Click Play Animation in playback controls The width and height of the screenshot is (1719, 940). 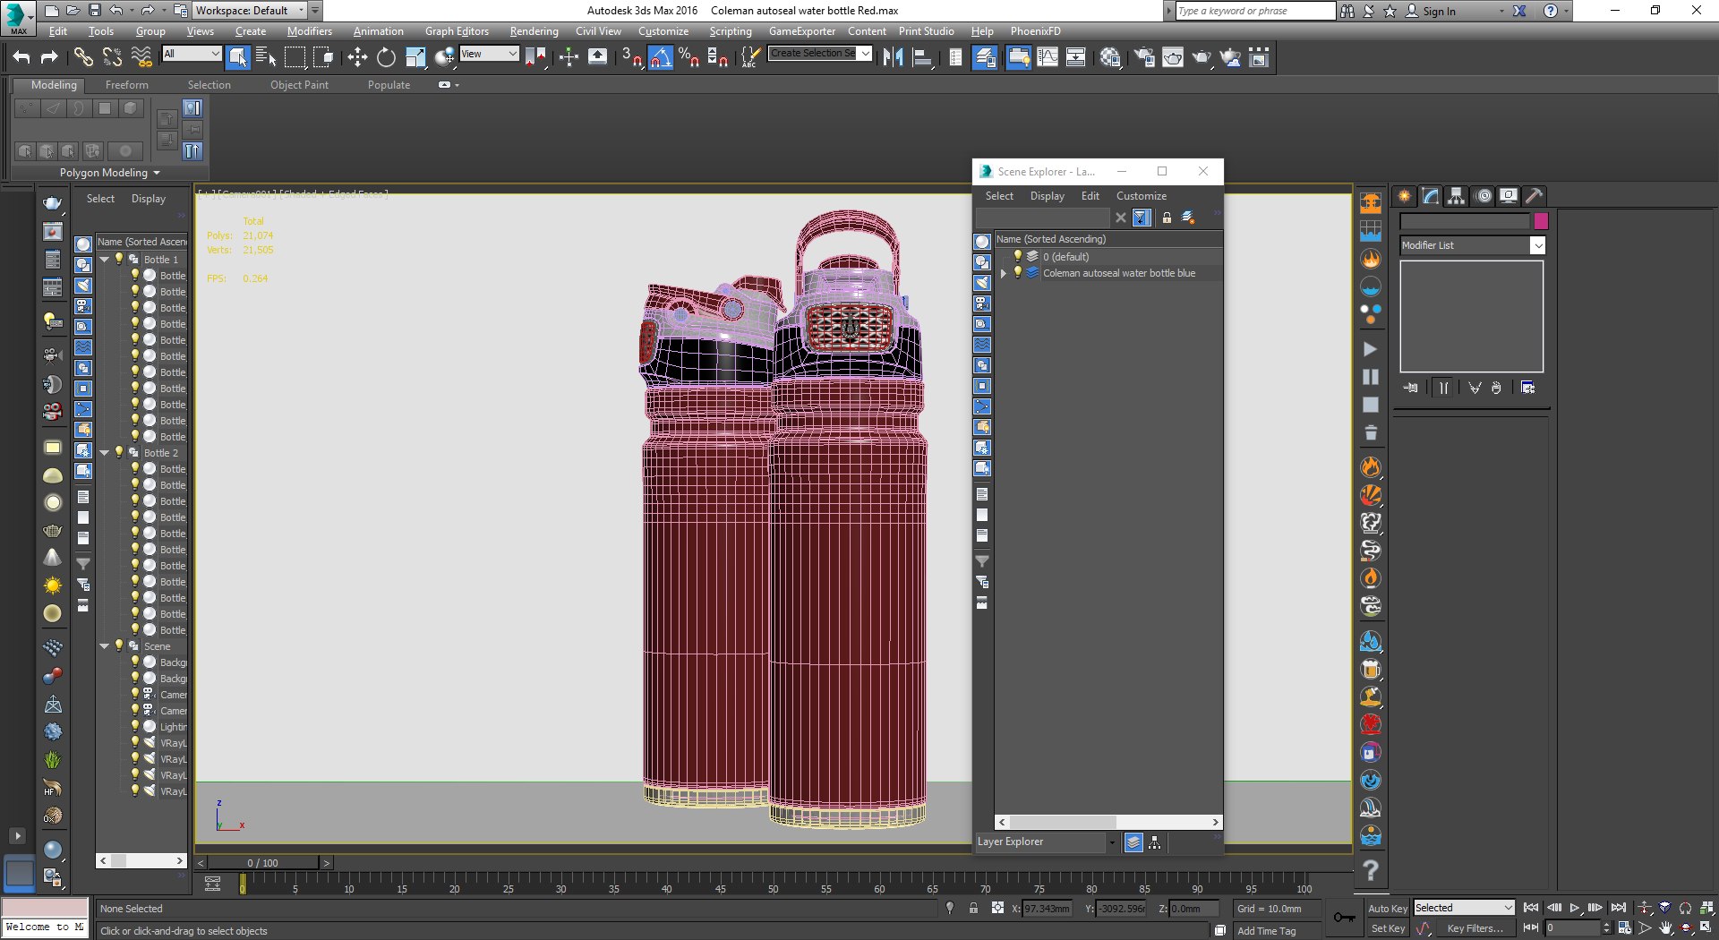(x=1575, y=908)
